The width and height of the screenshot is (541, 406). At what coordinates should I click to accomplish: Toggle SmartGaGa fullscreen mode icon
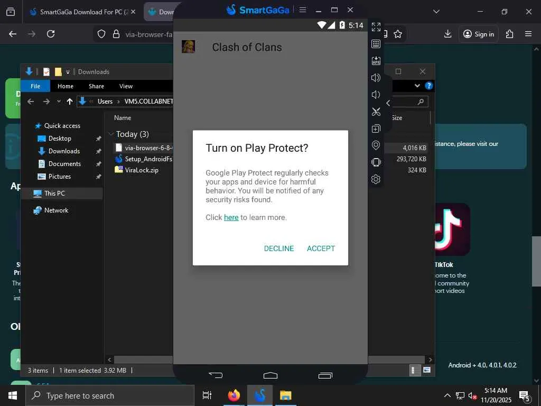pyautogui.click(x=376, y=27)
